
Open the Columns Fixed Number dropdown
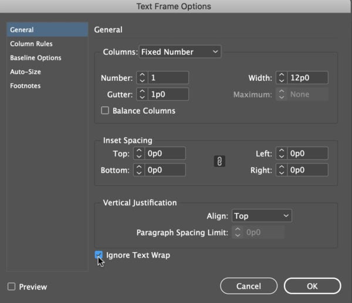click(180, 52)
